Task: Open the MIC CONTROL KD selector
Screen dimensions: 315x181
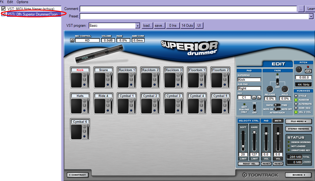Action: (x=87, y=40)
